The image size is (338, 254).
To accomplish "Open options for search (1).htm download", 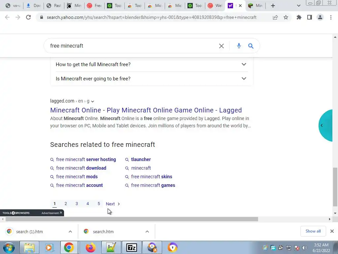I will [x=70, y=232].
